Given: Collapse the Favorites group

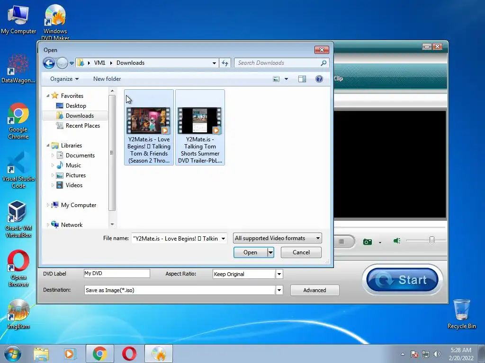Looking at the screenshot, I should pos(48,95).
